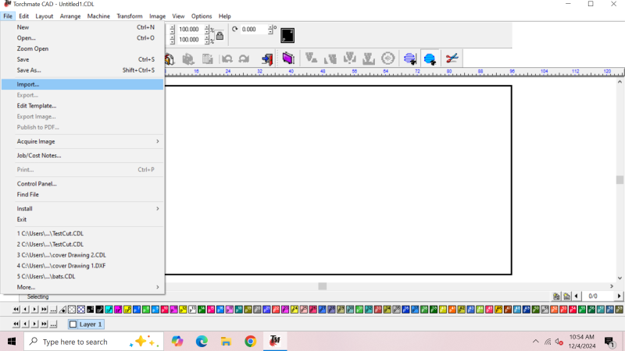Open palette options ellipsis button
The width and height of the screenshot is (625, 351).
53,309
